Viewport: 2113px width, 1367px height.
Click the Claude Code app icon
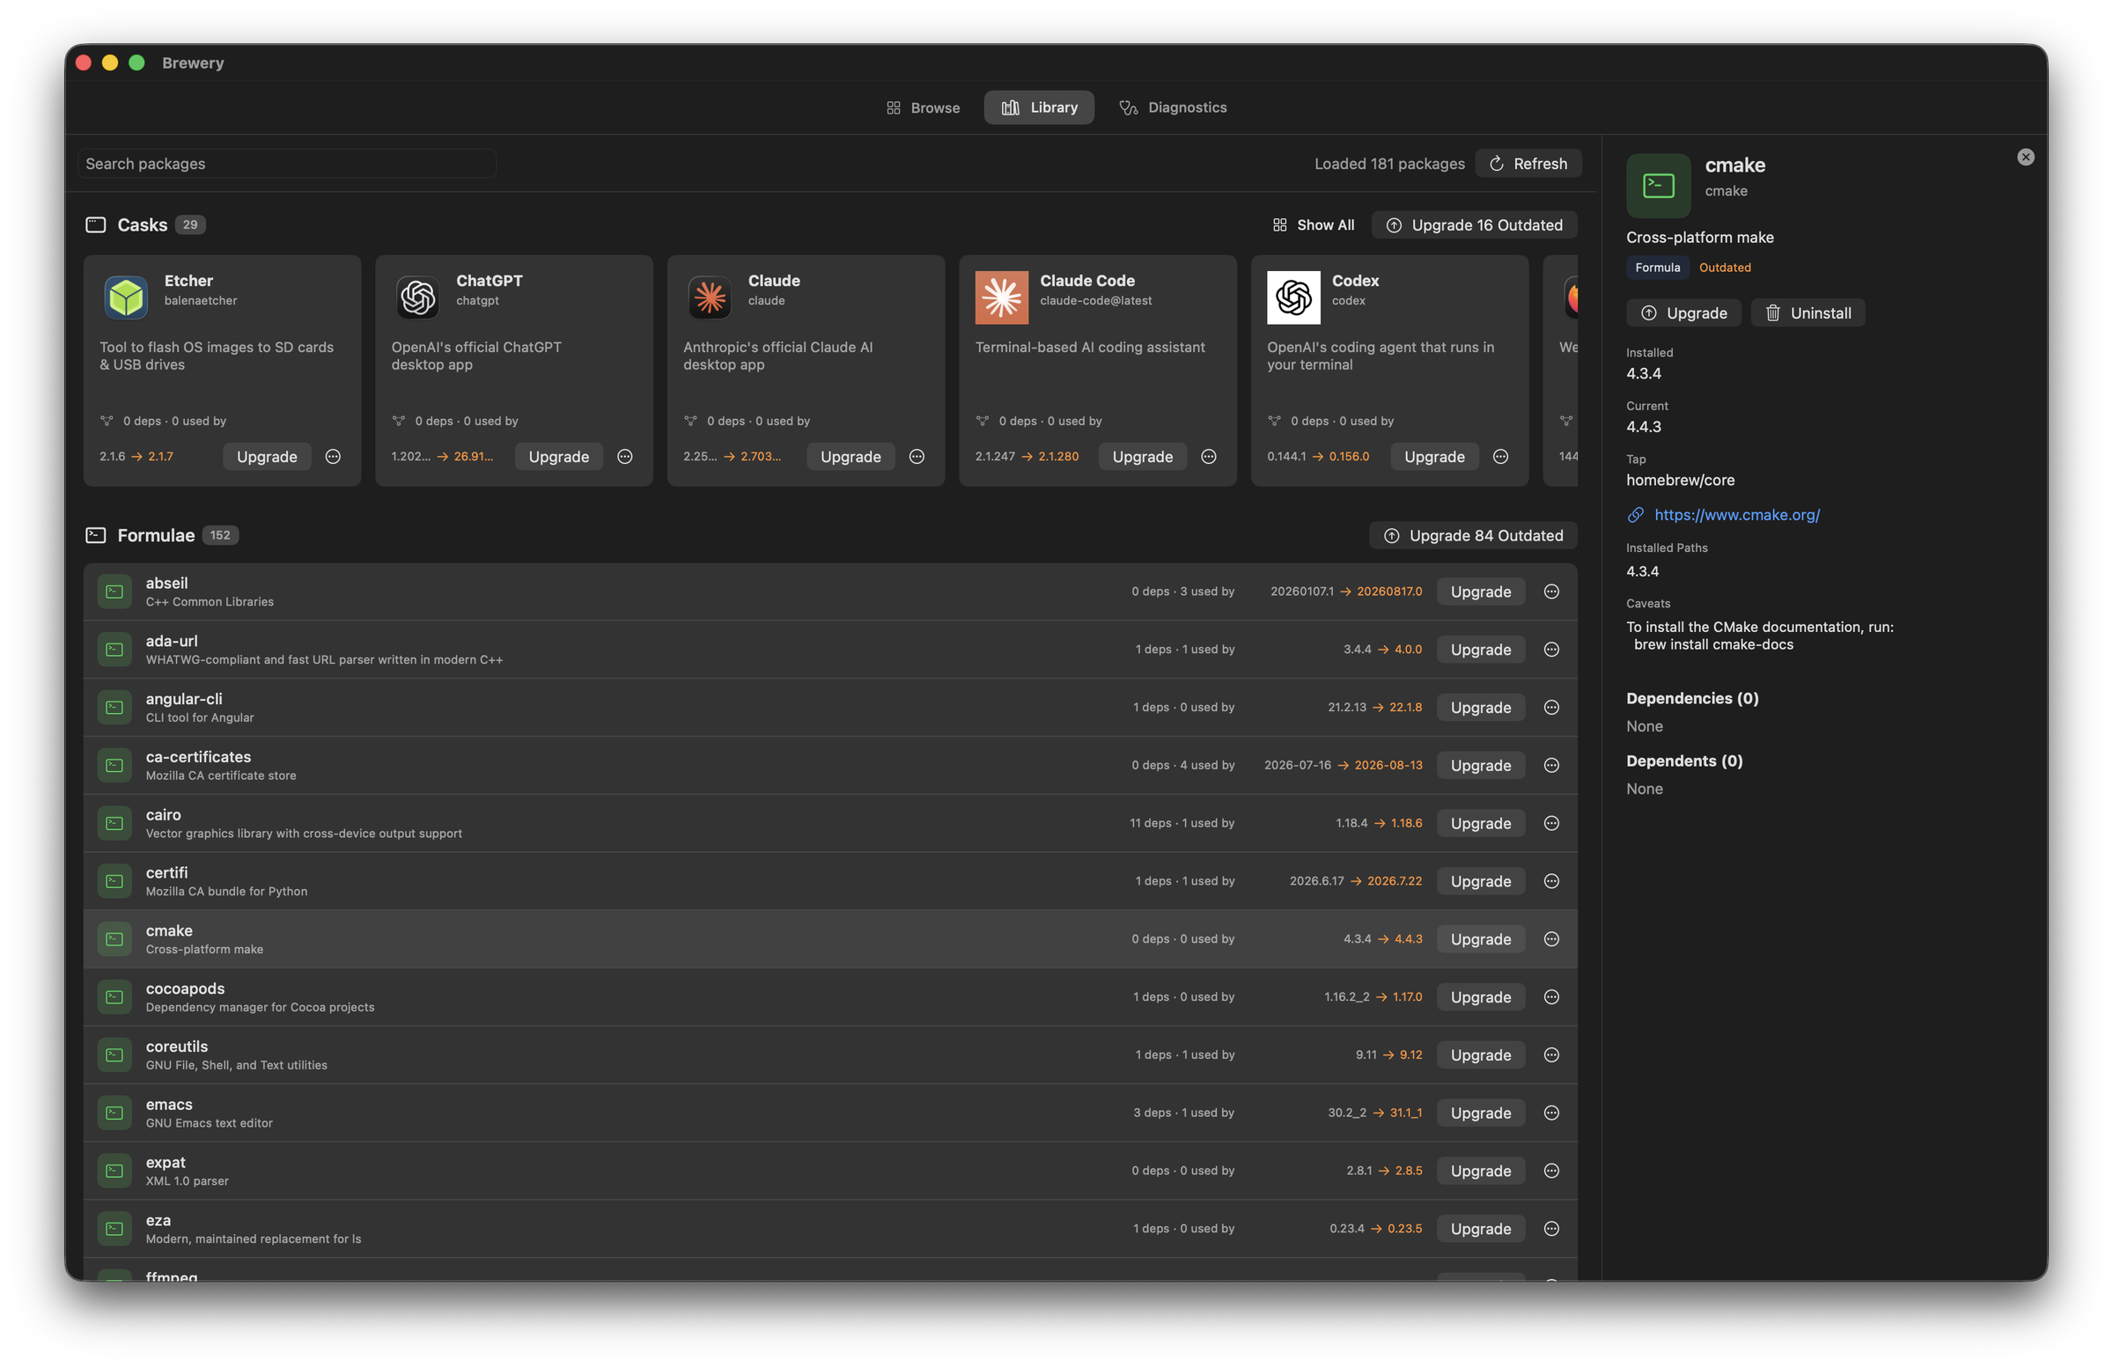click(x=1001, y=298)
